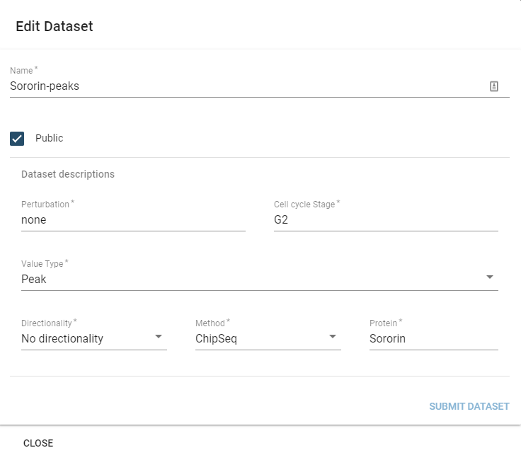
Task: Click the Dataset descriptions section heading
Action: pos(68,174)
